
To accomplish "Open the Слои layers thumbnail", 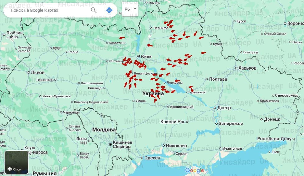I will coord(16,162).
